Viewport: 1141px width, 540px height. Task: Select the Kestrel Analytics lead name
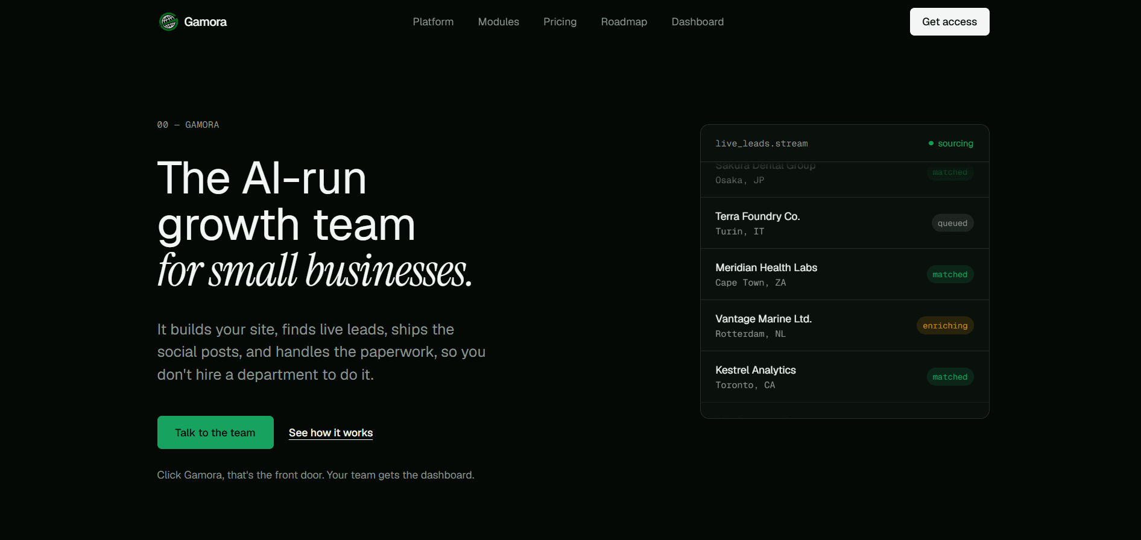755,370
